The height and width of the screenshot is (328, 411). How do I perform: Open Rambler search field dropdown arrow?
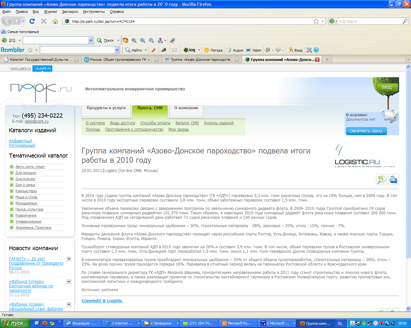[117, 50]
